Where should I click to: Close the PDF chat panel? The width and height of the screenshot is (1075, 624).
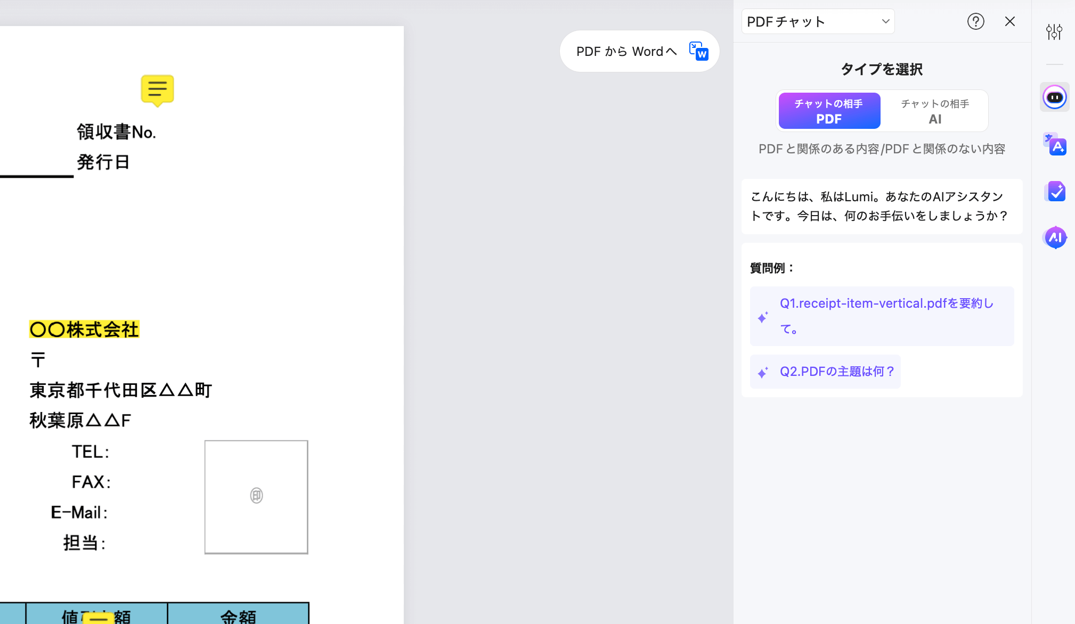pyautogui.click(x=1009, y=22)
